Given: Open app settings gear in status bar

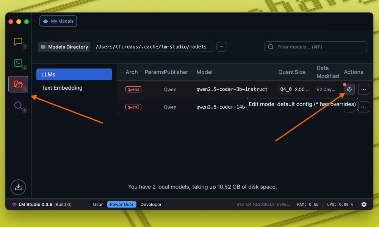Looking at the screenshot, I should pos(364,204).
